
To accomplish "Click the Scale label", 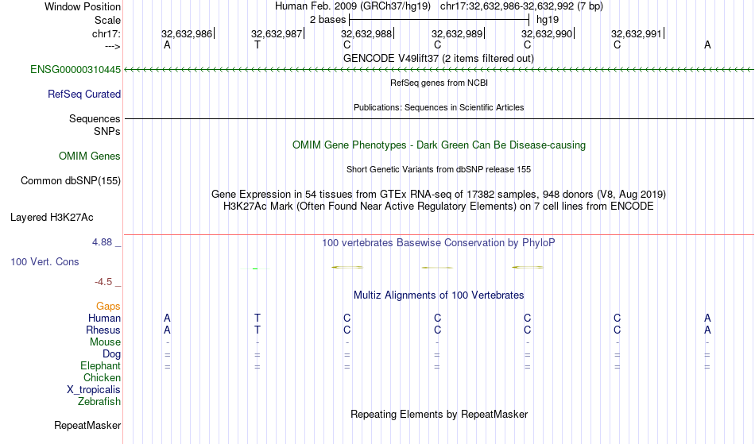I will coord(107,20).
